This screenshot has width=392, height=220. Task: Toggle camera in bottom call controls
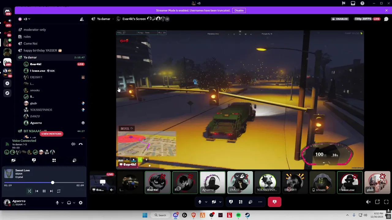[x=214, y=202]
